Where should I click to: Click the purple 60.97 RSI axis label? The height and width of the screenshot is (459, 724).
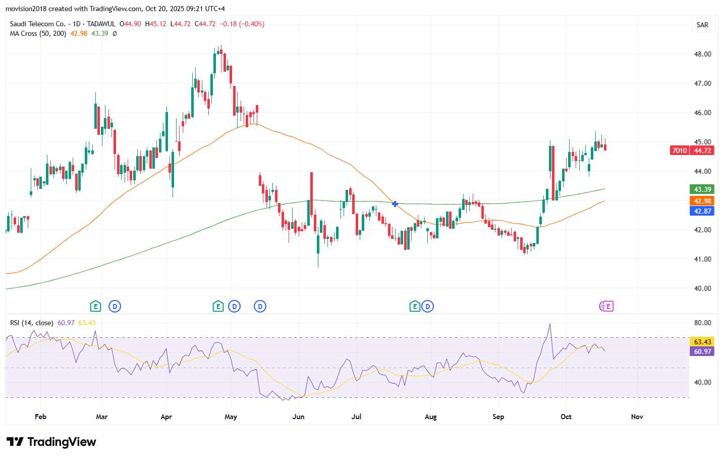[x=702, y=351]
